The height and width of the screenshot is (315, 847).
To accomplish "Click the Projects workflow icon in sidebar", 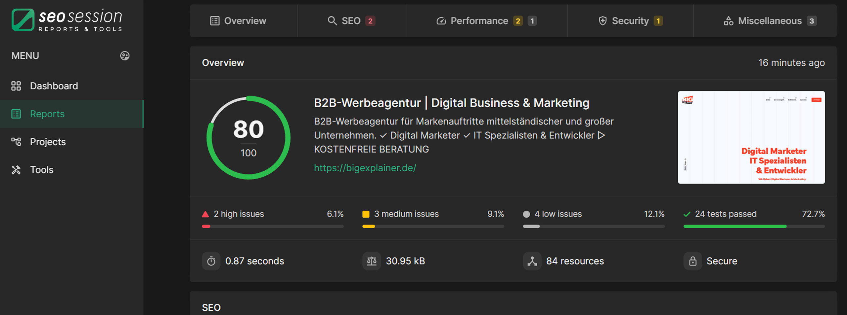I will click(x=17, y=142).
